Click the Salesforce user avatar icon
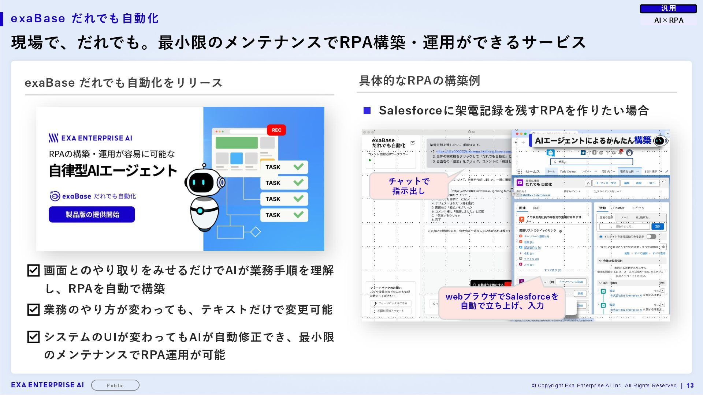Viewport: 703px width, 395px height. (629, 153)
